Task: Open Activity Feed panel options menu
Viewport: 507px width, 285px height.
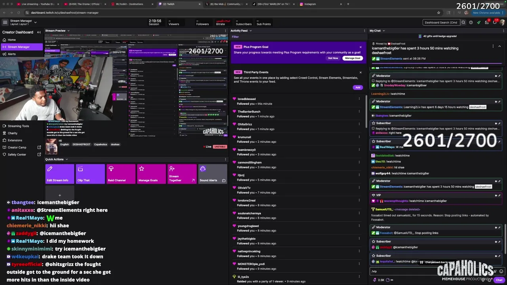Action: coord(364,30)
